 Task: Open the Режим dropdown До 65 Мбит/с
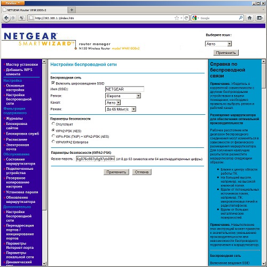pos(121,109)
